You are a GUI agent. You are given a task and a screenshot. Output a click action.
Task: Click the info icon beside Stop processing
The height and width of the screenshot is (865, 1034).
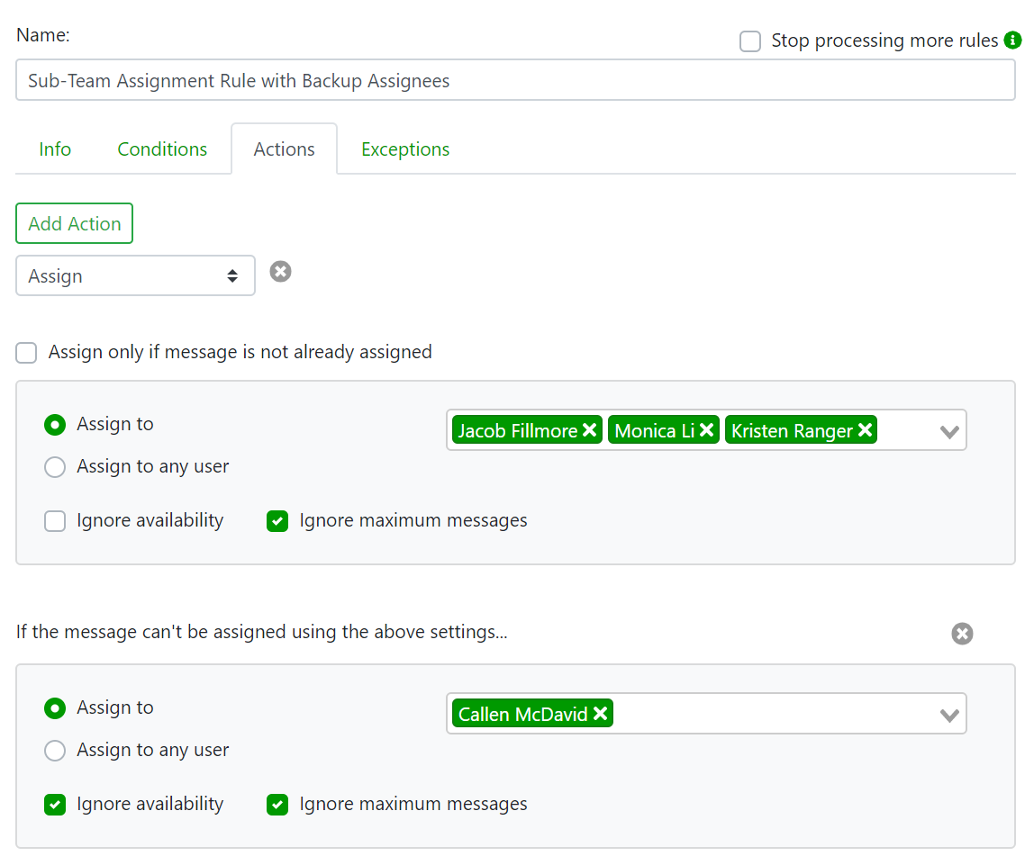click(1012, 41)
